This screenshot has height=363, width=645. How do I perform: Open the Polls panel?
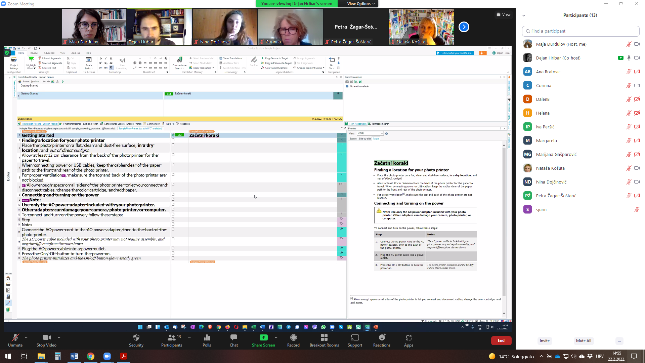click(x=207, y=337)
